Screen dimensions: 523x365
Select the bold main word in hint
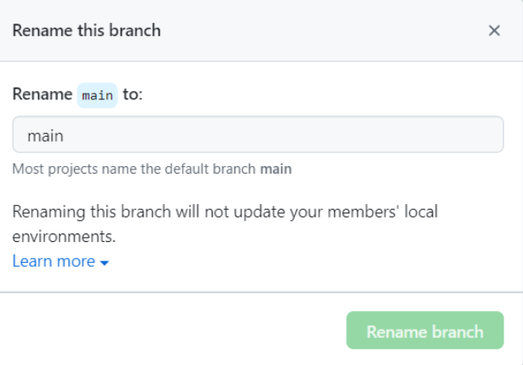click(x=276, y=169)
